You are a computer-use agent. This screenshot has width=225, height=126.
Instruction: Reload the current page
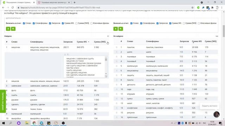point(13,8)
